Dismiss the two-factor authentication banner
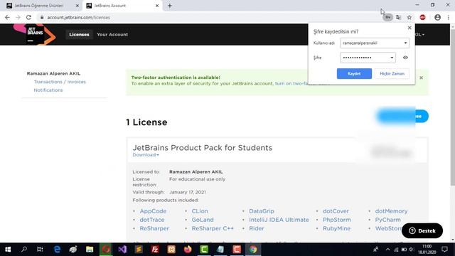This screenshot has width=455, height=256. tap(421, 78)
